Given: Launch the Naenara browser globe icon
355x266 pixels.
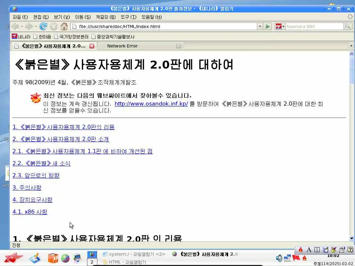Looking at the screenshot, I should tap(65, 258).
